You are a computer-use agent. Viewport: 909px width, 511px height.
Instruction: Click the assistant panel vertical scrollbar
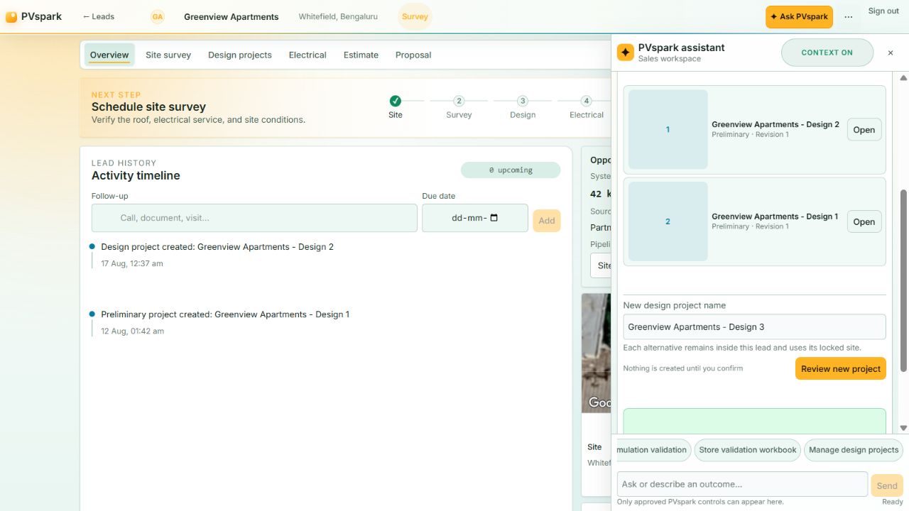(x=903, y=280)
